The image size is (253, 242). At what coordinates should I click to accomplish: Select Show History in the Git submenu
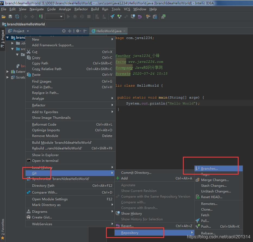(154, 213)
